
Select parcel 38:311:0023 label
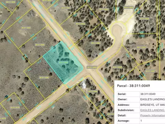96,43
